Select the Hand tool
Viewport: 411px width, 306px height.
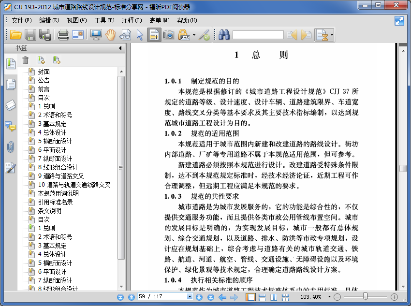pos(111,35)
